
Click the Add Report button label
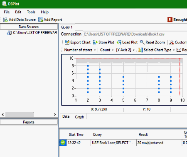53,19
